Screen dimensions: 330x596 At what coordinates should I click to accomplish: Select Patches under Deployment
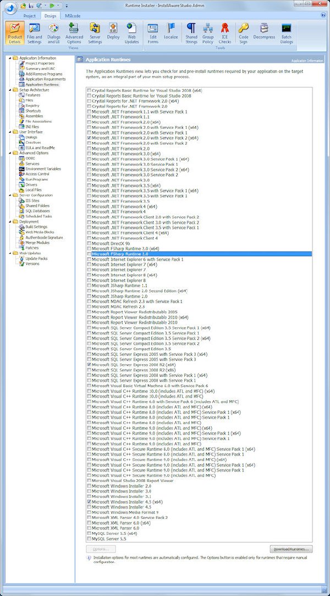[32, 247]
